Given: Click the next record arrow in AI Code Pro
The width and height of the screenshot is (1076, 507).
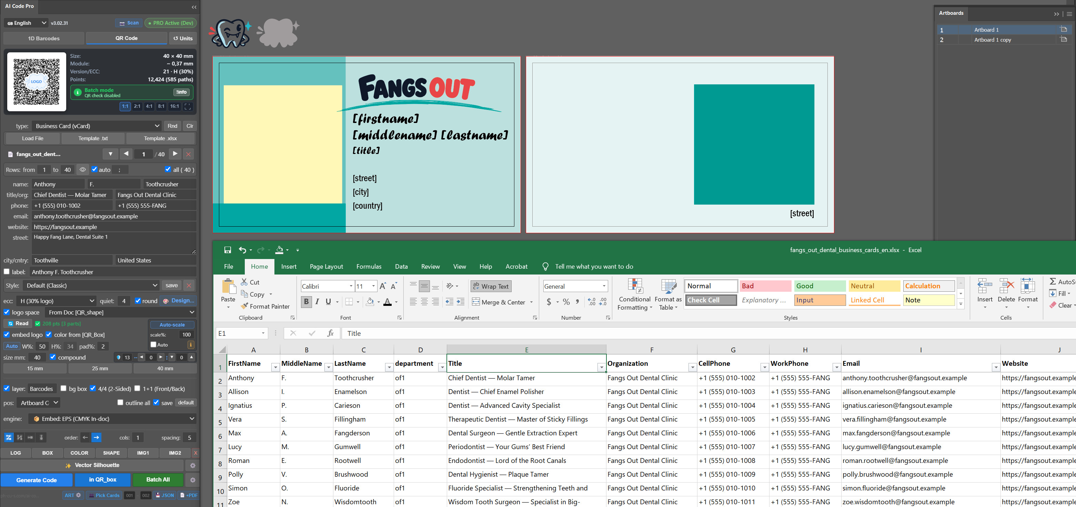Looking at the screenshot, I should coord(175,154).
